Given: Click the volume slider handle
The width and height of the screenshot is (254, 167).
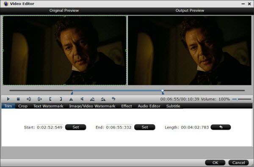Looking at the screenshot, I should [237, 99].
